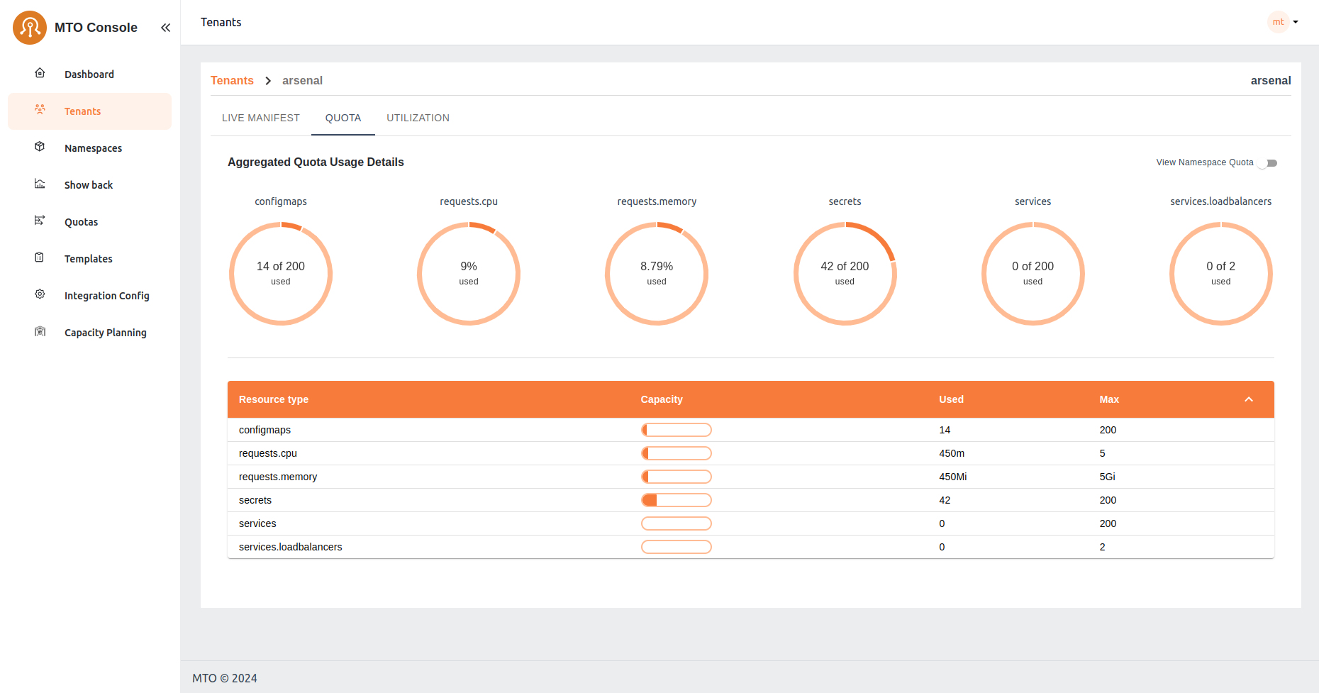Viewport: 1319px width, 693px height.
Task: Toggle the View Namespace Quota switch
Action: click(x=1269, y=163)
